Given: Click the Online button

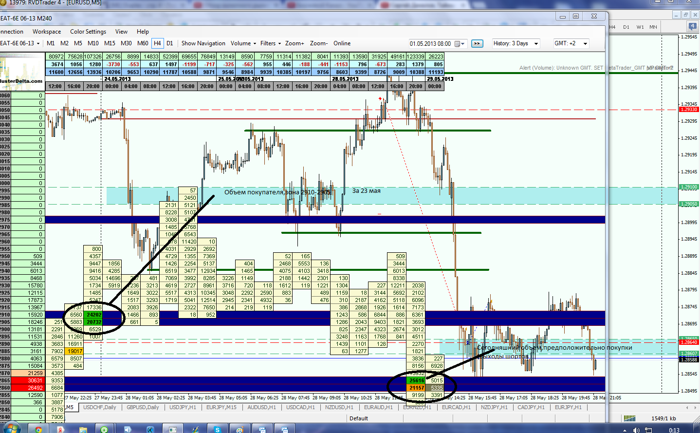Looking at the screenshot, I should [x=342, y=43].
